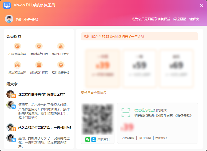Click the Alipay icon
This screenshot has width=207, height=151.
tap(94, 140)
